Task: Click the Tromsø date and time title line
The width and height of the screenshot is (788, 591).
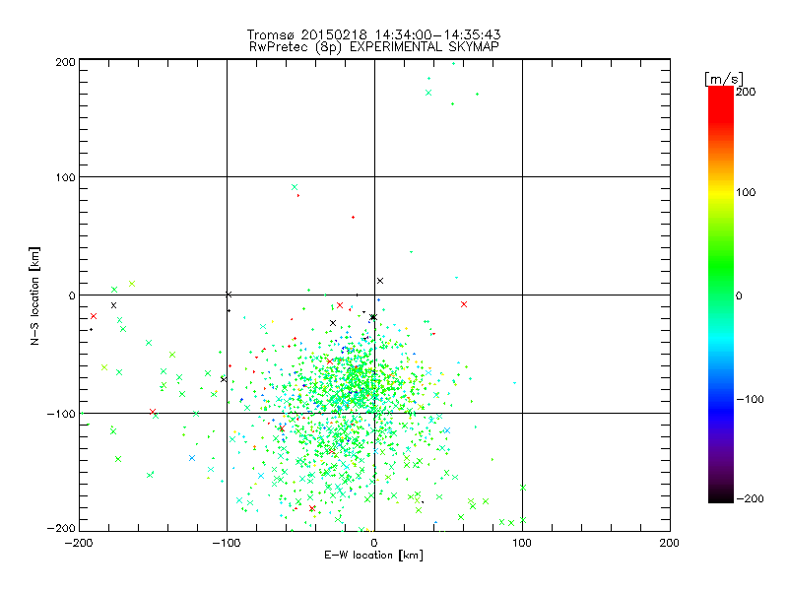Action: coord(374,34)
